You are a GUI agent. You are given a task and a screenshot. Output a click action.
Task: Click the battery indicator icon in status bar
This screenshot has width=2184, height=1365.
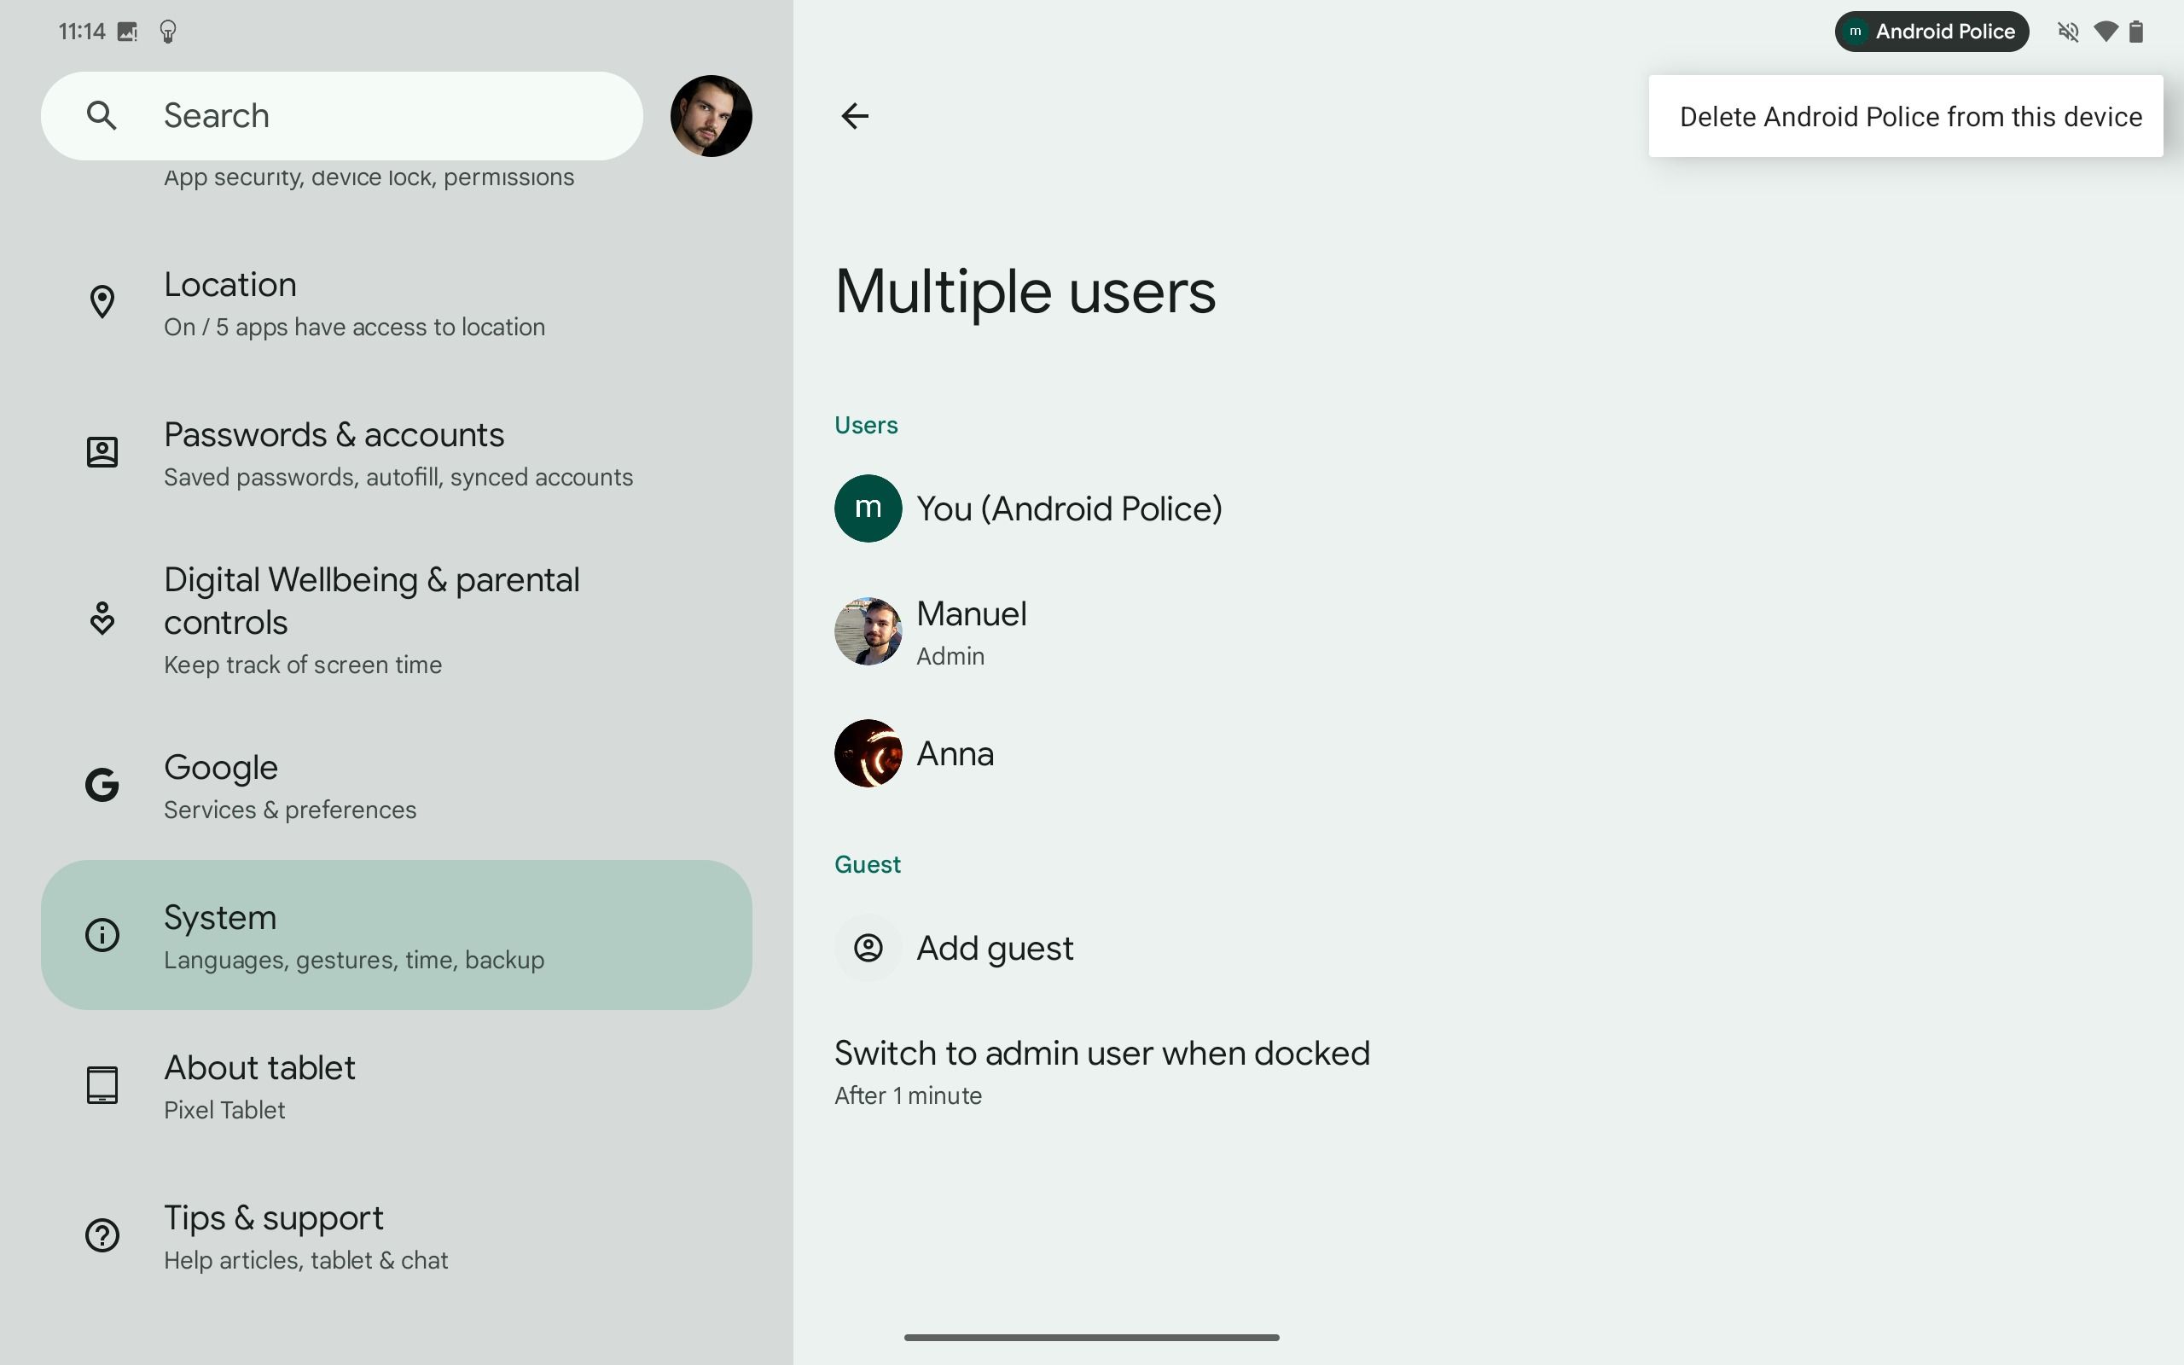(2137, 30)
